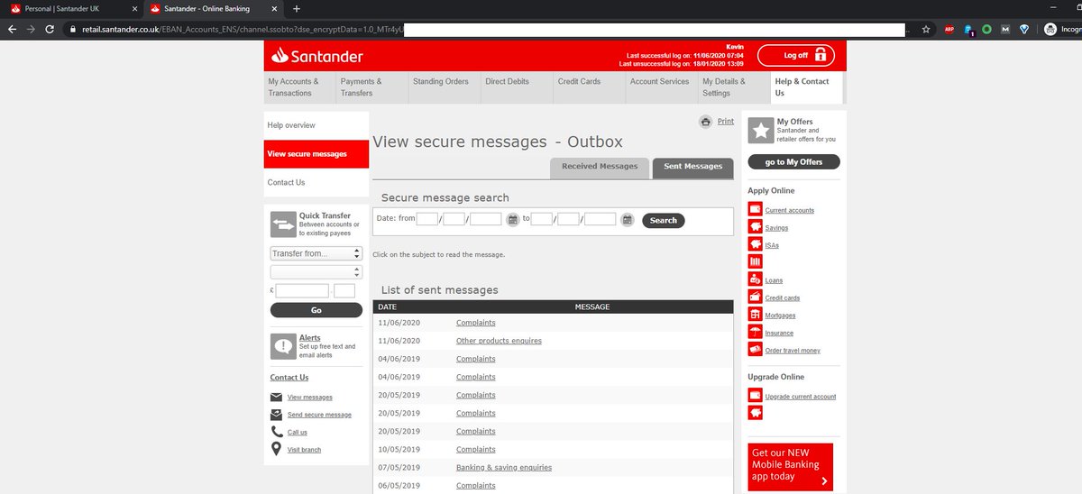The width and height of the screenshot is (1082, 494).
Task: Open My Accounts & Transactions menu
Action: pos(299,87)
